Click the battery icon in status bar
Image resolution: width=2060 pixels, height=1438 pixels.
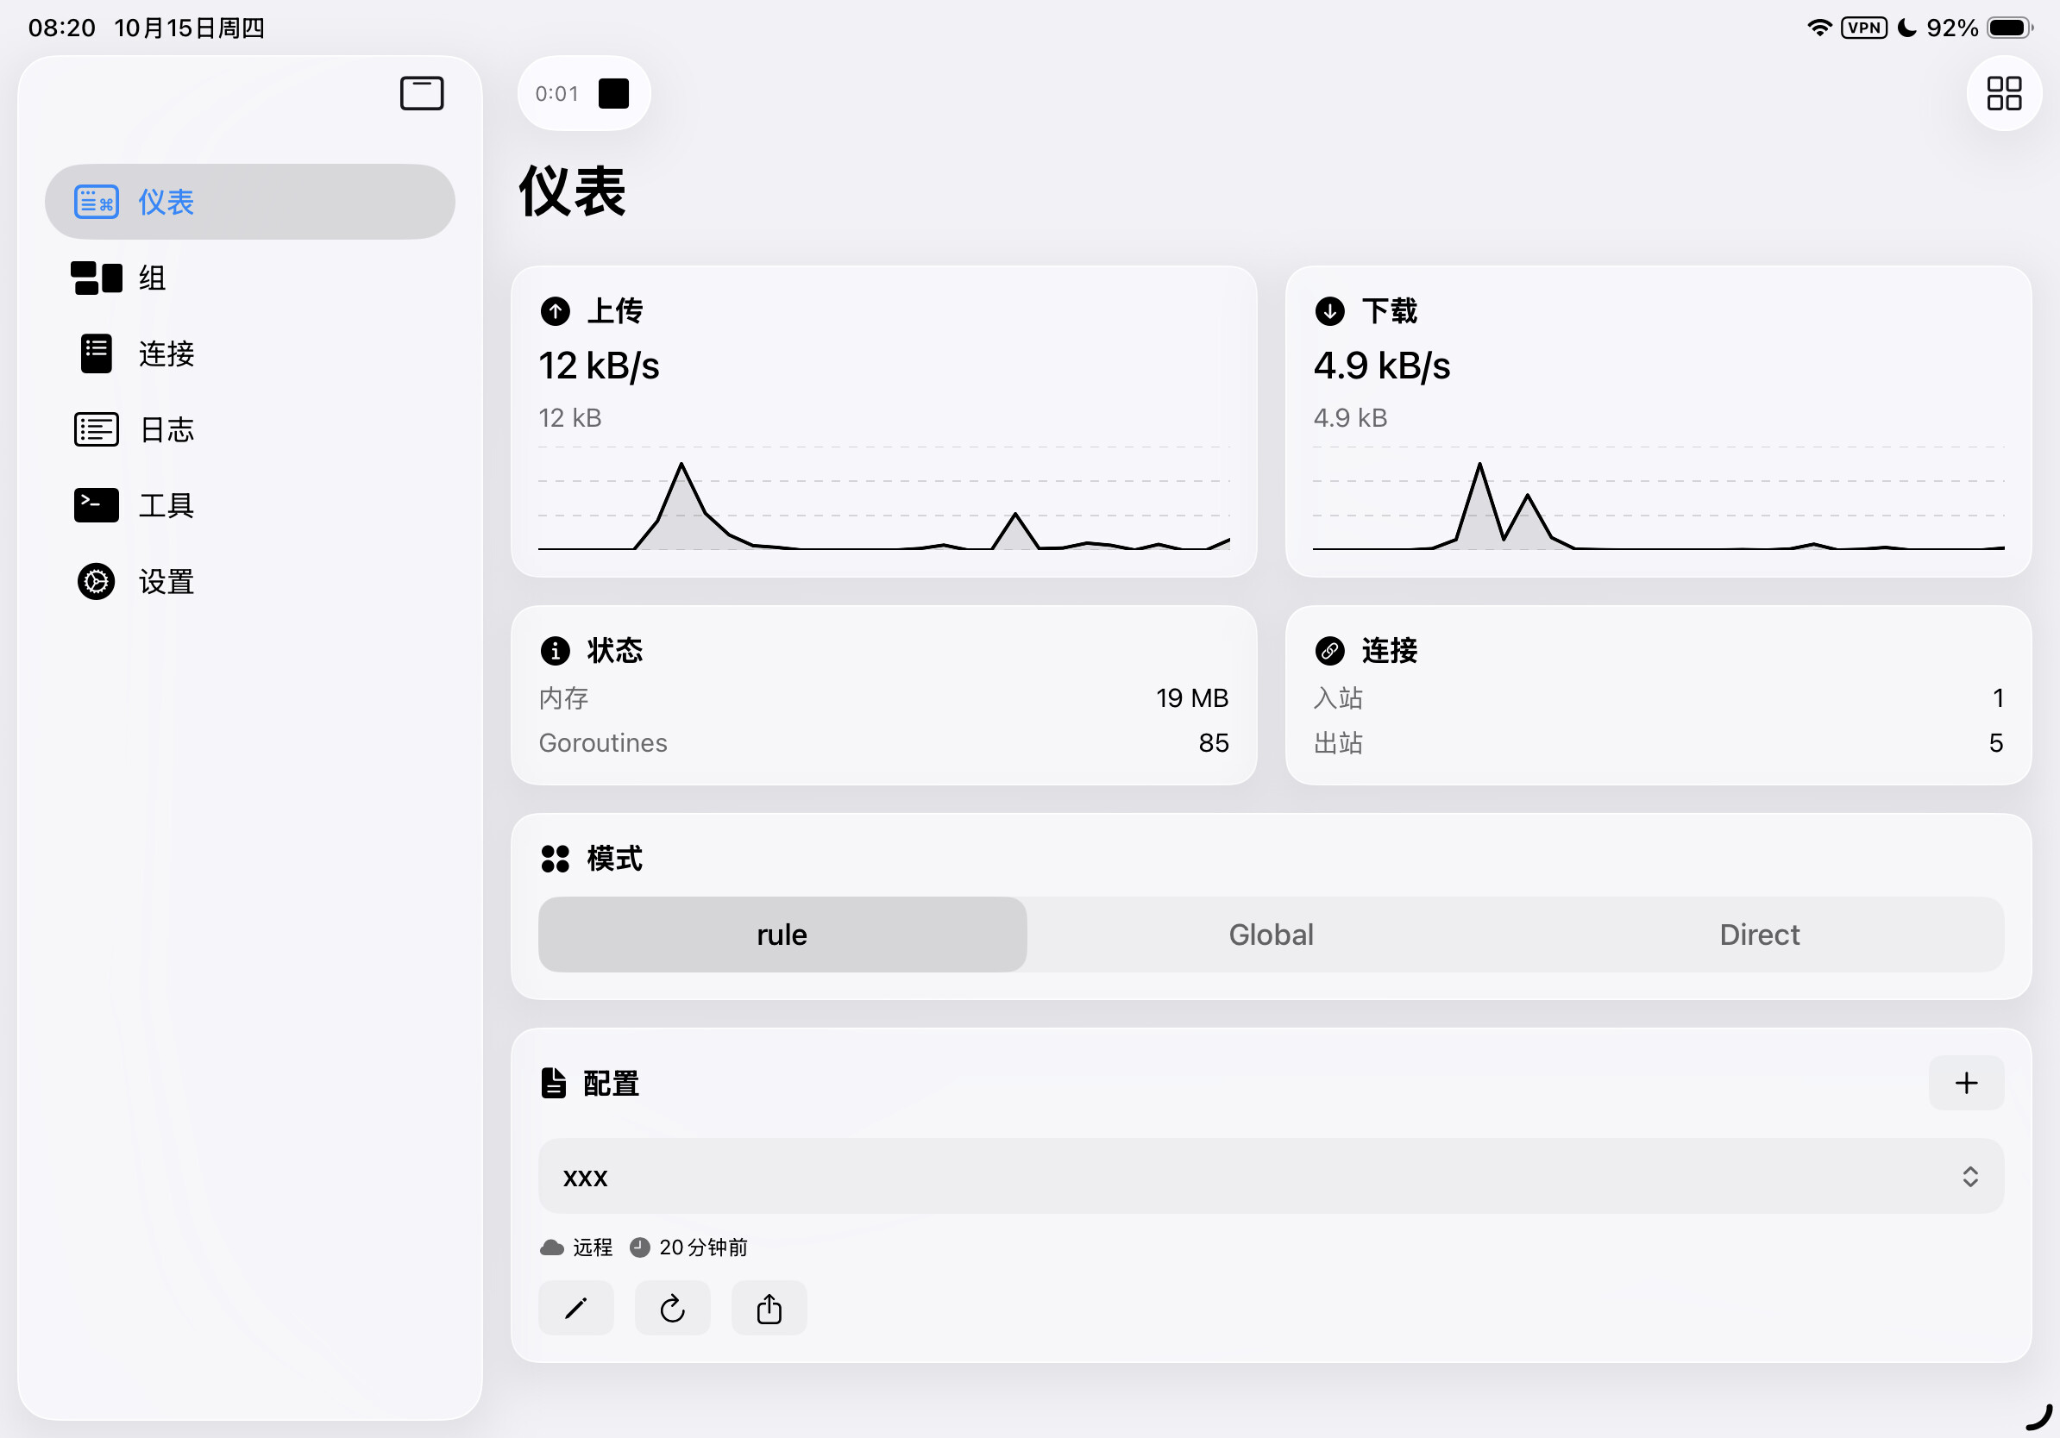(x=2010, y=28)
